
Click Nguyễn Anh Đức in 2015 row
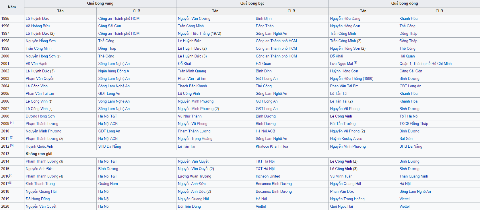coord(40,169)
